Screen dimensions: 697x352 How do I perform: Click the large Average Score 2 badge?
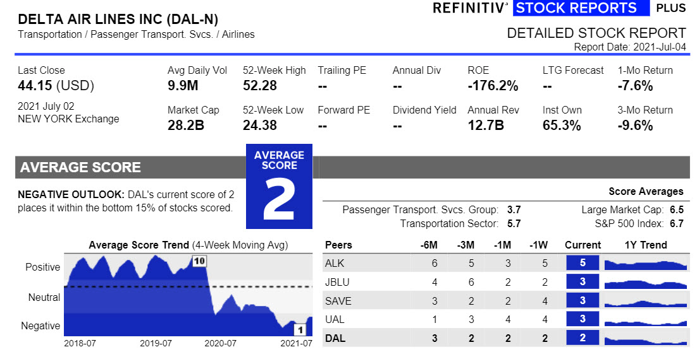279,187
